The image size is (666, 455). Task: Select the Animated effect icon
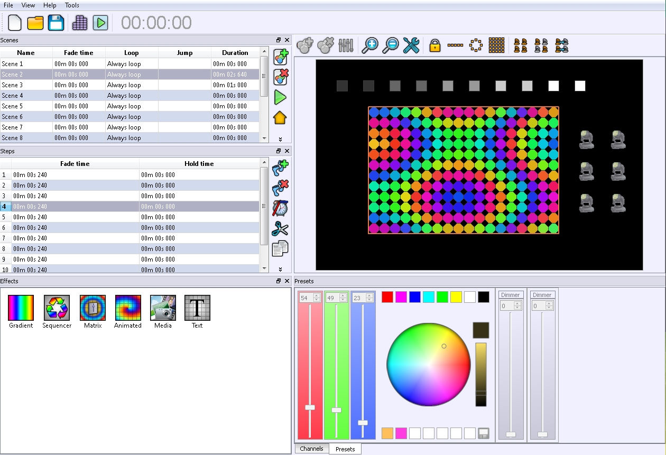128,308
